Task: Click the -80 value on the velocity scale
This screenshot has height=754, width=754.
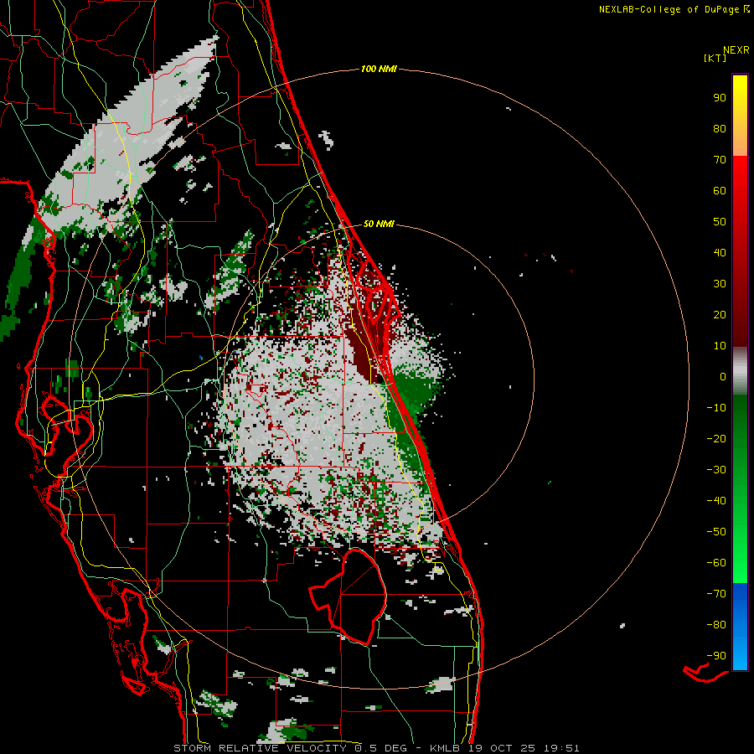Action: pyautogui.click(x=716, y=625)
